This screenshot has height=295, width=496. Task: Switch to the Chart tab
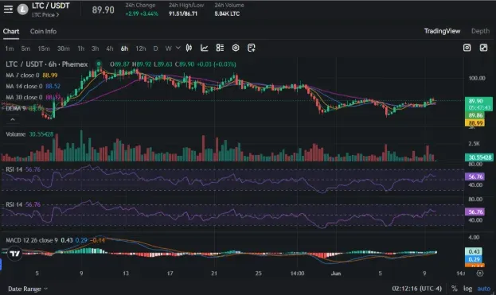click(x=11, y=31)
